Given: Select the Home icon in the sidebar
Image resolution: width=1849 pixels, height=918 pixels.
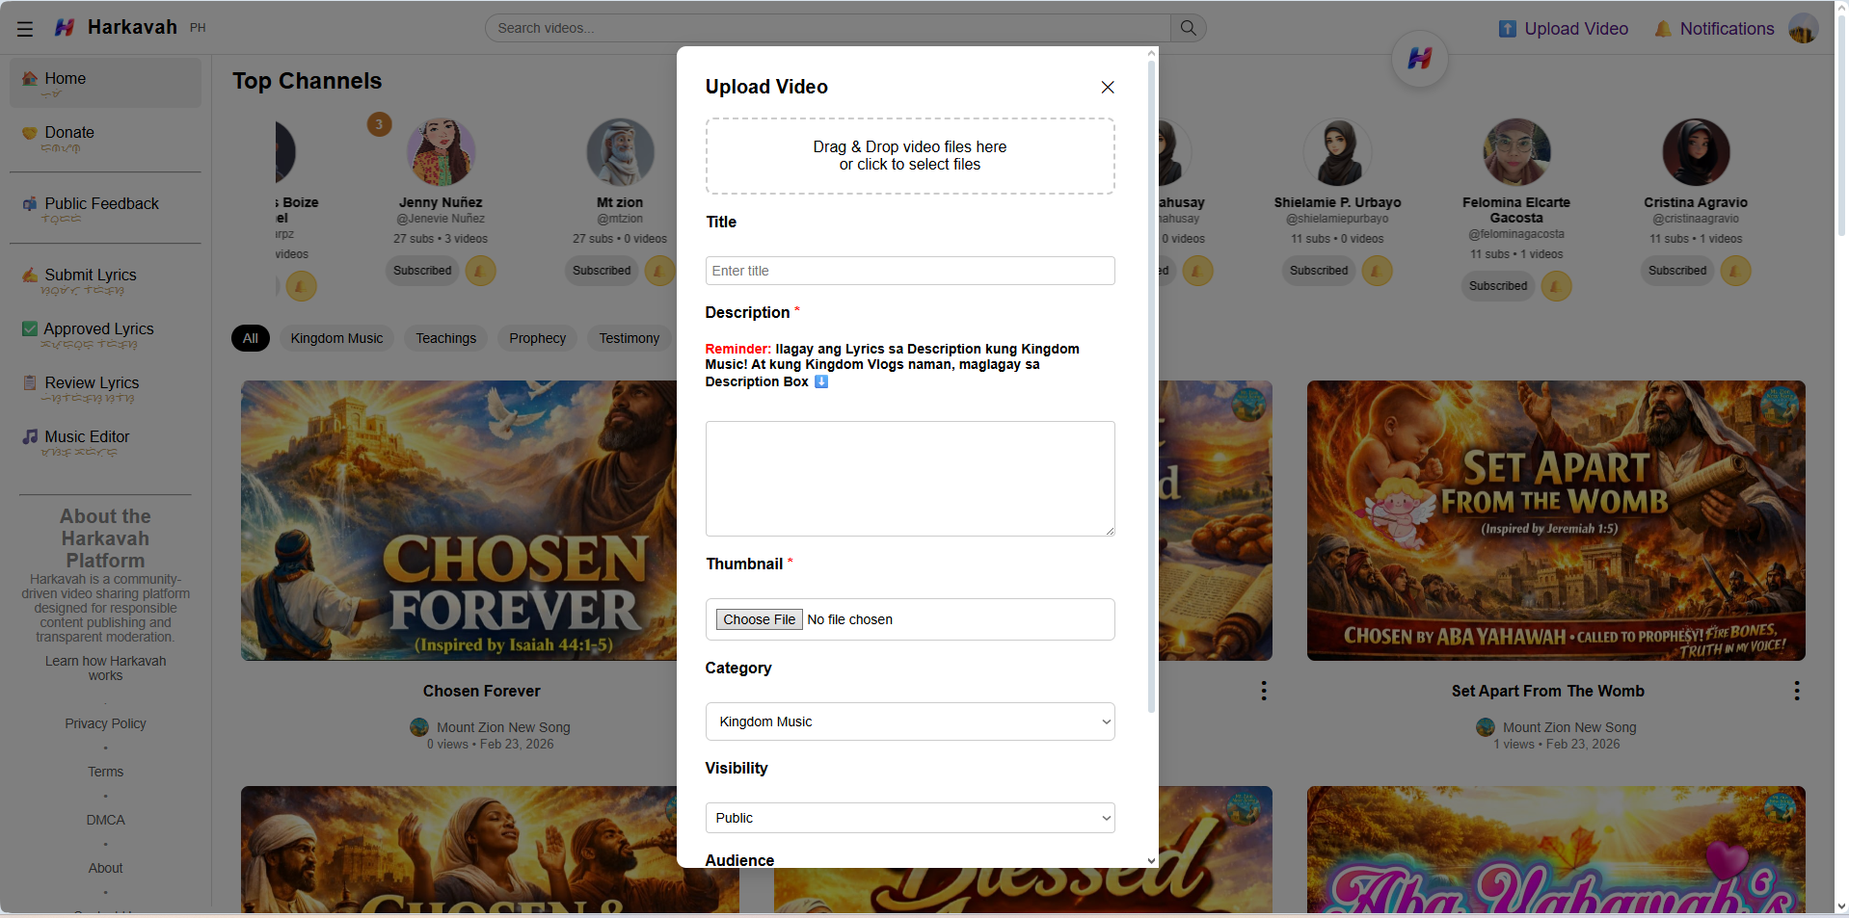Looking at the screenshot, I should 29,78.
